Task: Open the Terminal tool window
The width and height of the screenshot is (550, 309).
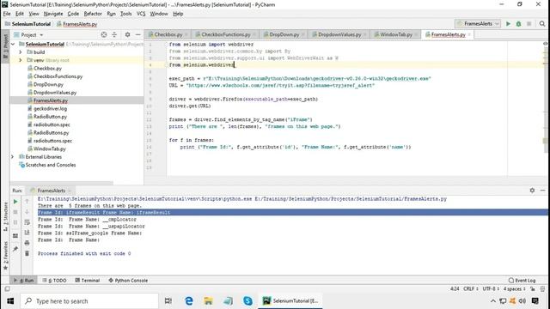Action: click(88, 281)
